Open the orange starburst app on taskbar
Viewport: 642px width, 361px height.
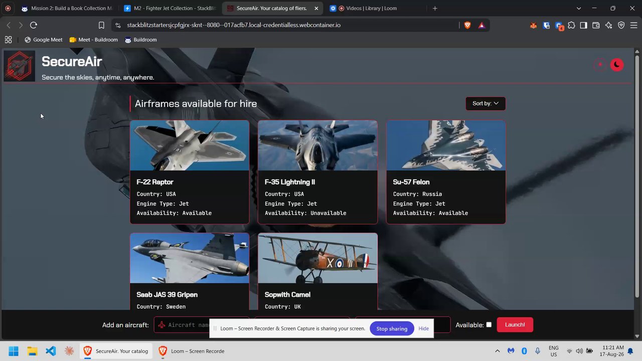point(69,351)
